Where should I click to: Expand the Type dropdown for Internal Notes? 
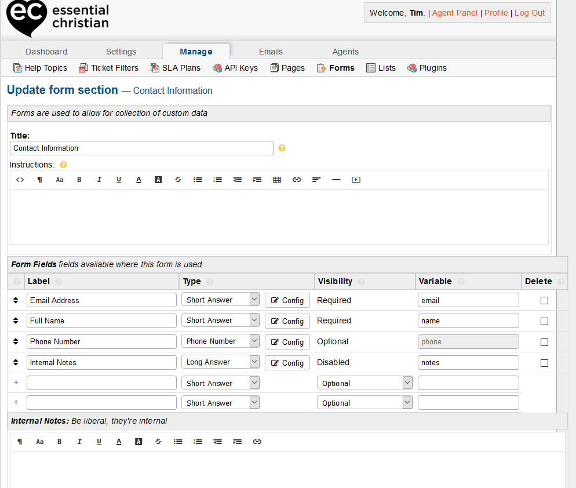(220, 362)
